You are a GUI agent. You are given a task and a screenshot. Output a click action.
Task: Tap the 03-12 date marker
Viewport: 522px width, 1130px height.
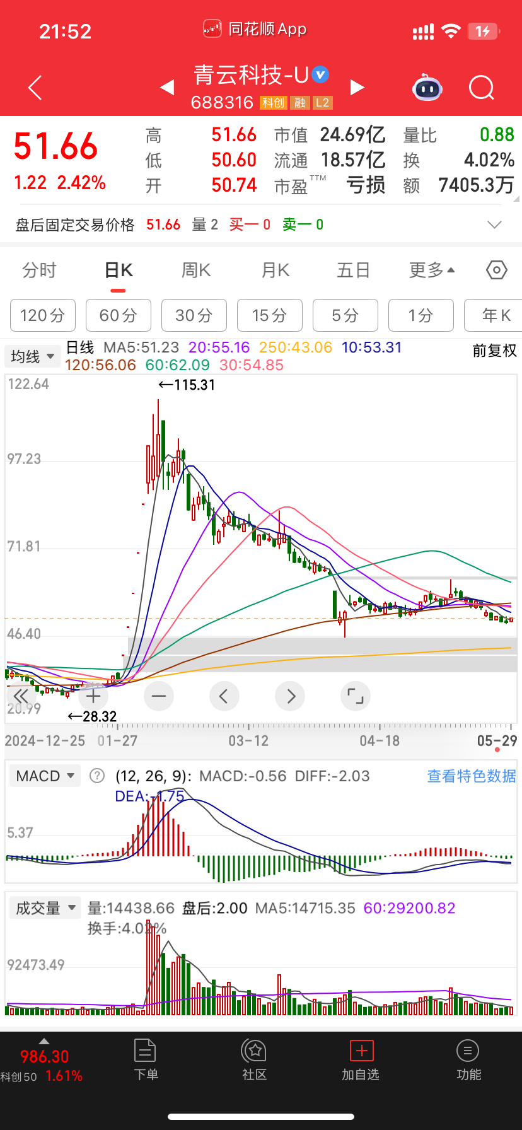248,741
